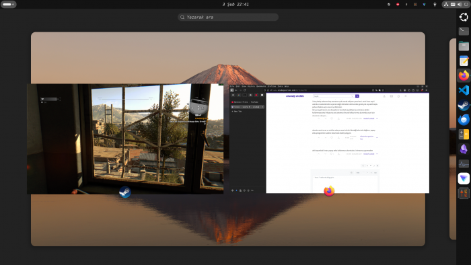Switch to the next workspace on the right

pyautogui.click(x=453, y=139)
